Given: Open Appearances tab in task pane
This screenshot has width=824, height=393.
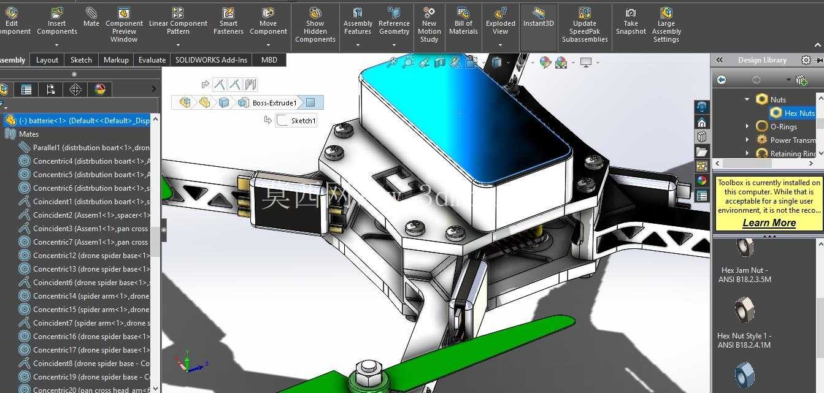Looking at the screenshot, I should 703,181.
